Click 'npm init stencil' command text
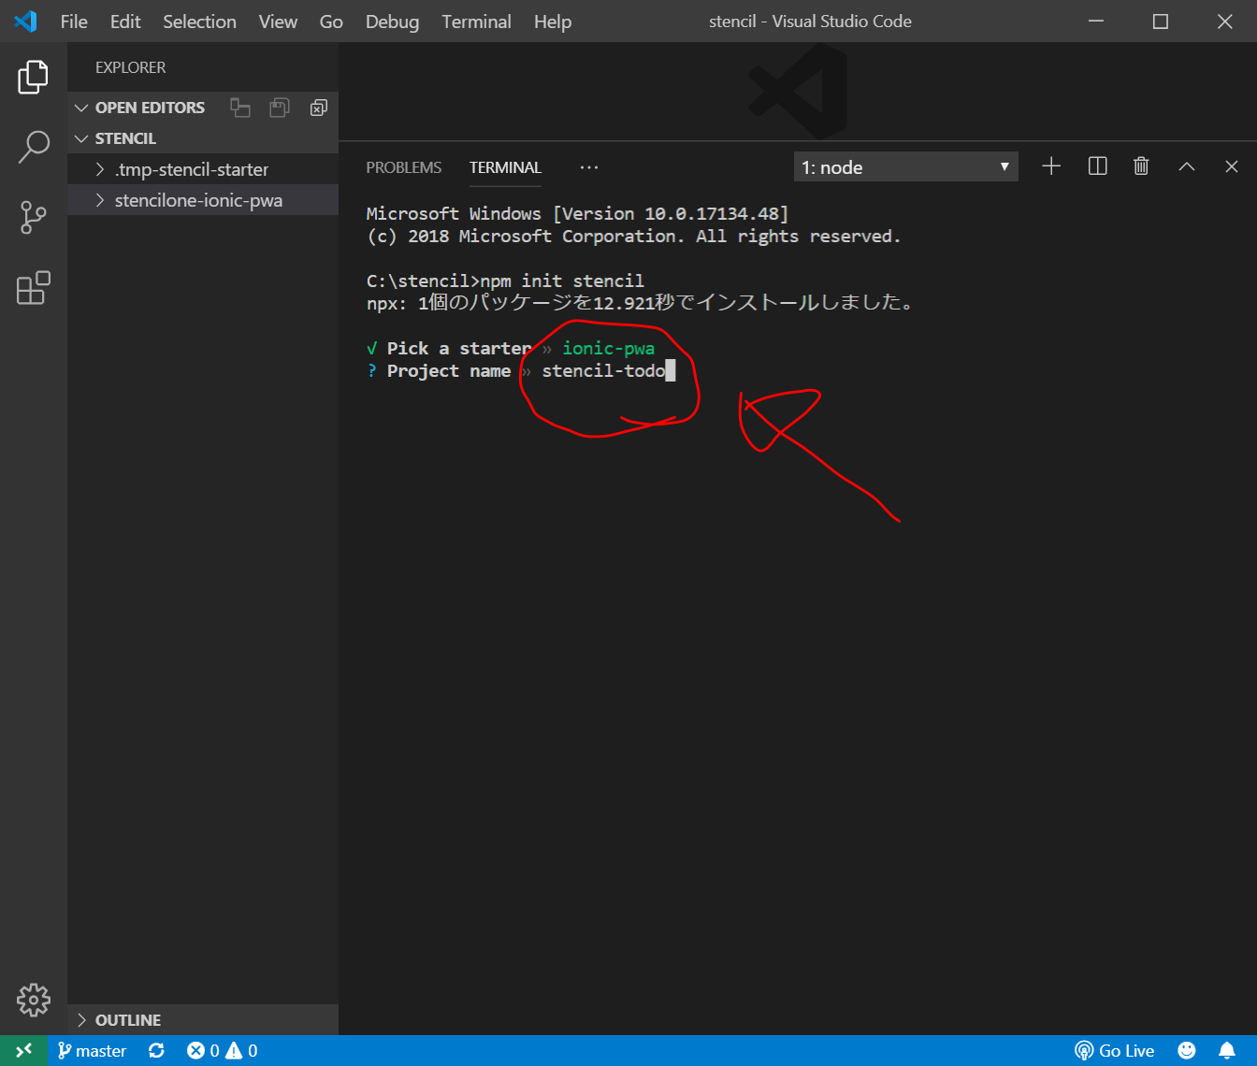Image resolution: width=1257 pixels, height=1066 pixels. tap(562, 281)
